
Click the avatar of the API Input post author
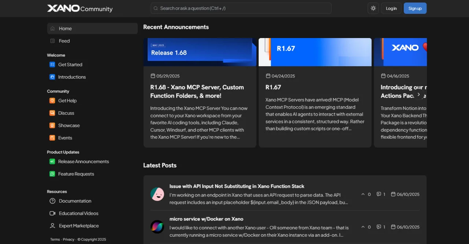pyautogui.click(x=157, y=194)
